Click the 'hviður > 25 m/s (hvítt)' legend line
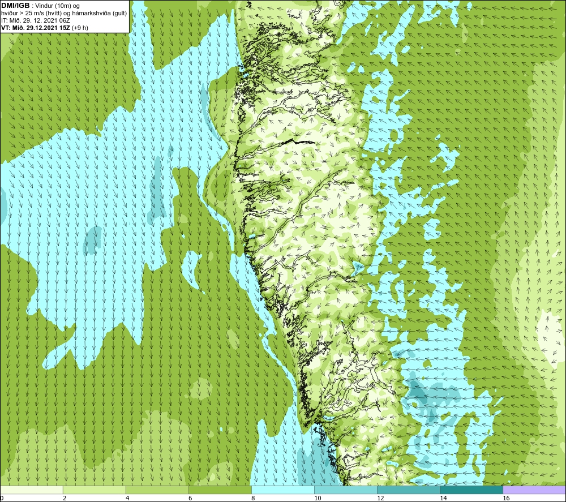Screen dimensions: 566x502 (x=65, y=13)
